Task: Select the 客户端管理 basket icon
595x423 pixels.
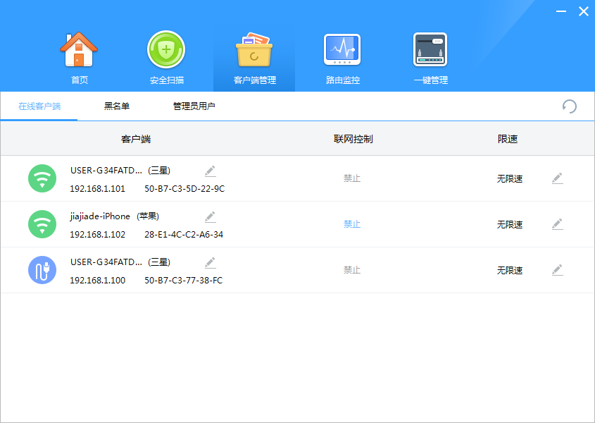Action: coord(254,51)
